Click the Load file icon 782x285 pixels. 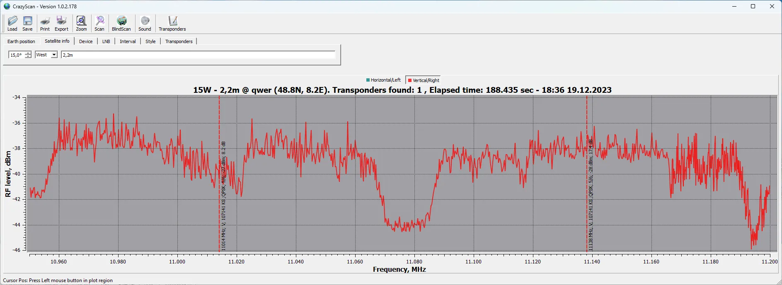(12, 23)
